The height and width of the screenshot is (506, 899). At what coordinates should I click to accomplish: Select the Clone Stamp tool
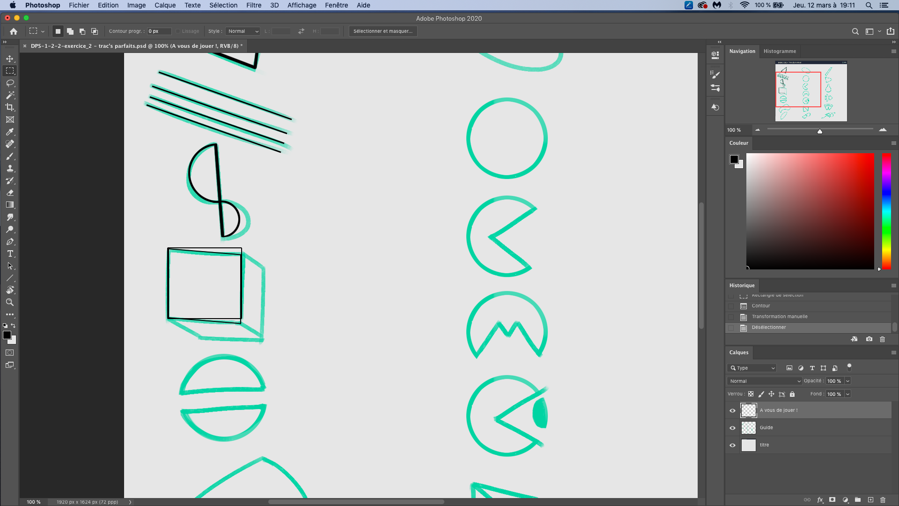pyautogui.click(x=10, y=169)
